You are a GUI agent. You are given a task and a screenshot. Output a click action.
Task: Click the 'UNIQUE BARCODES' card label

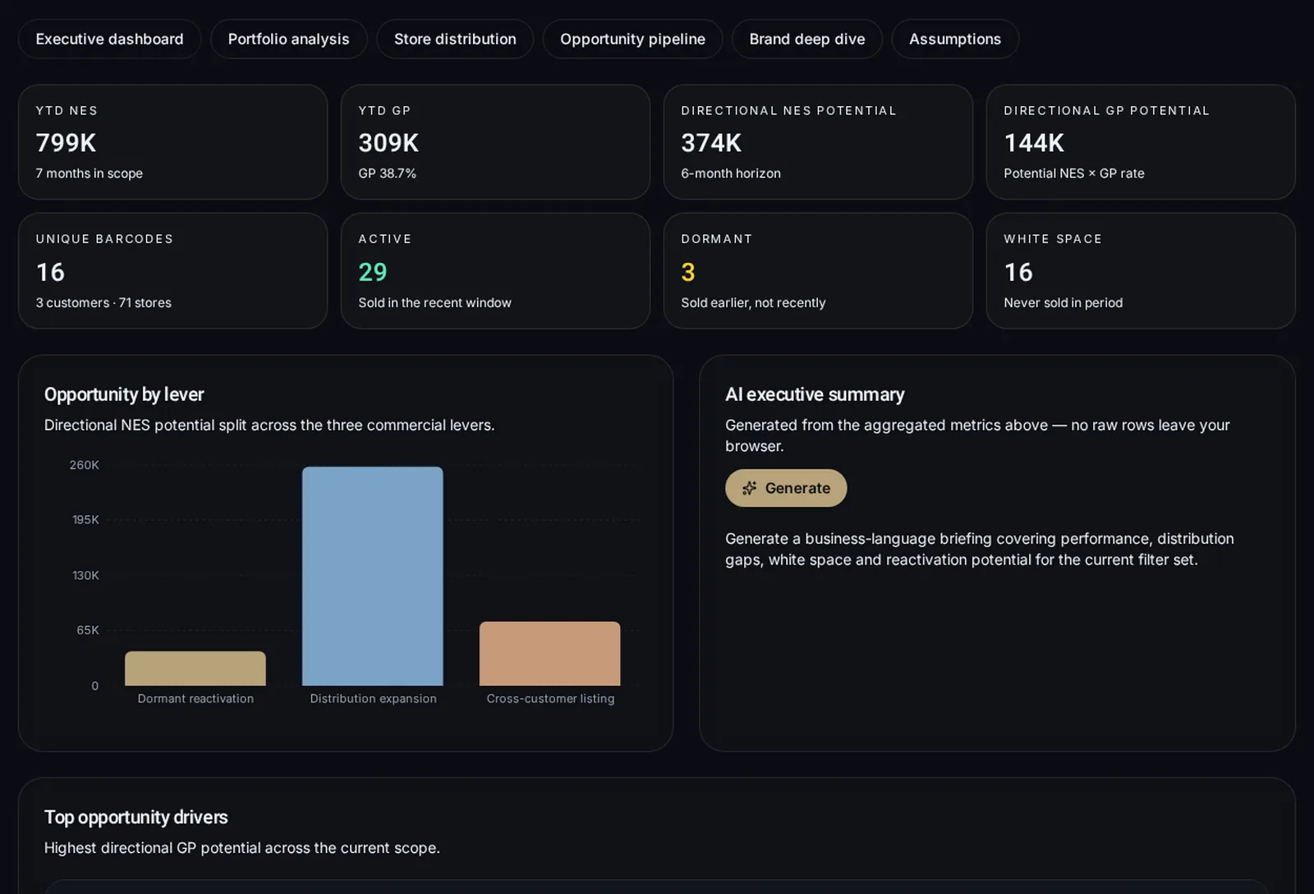point(104,239)
